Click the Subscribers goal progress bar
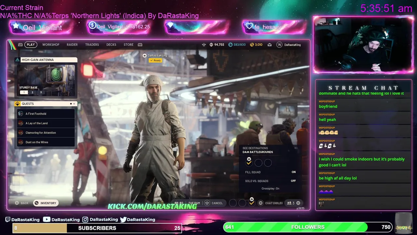 click(97, 228)
